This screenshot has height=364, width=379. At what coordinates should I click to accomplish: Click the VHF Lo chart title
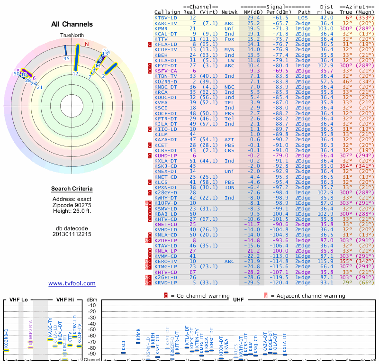coord(18,300)
